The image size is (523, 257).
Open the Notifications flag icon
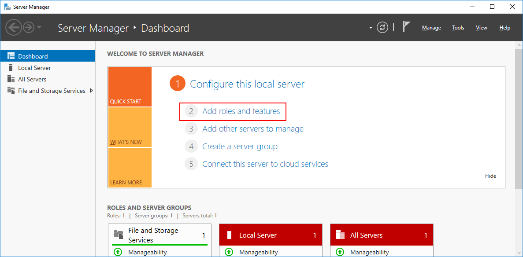point(406,26)
